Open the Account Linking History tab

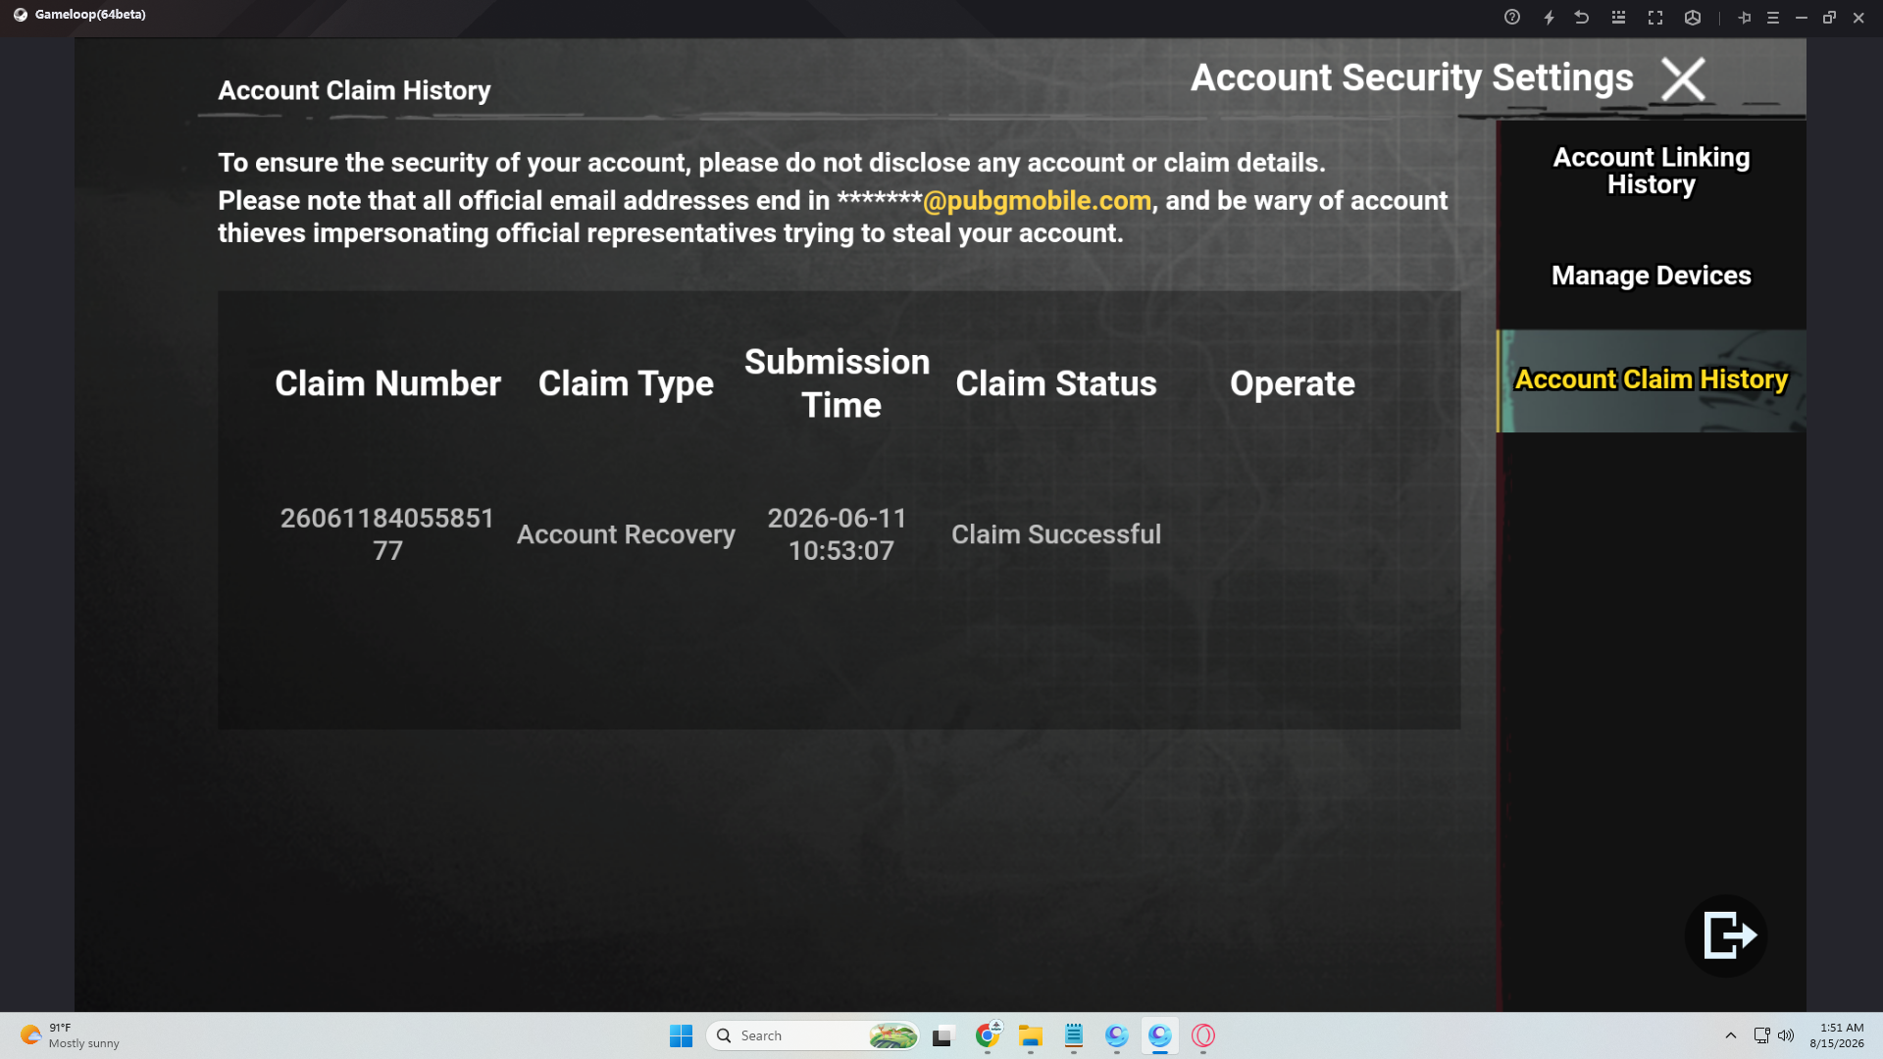point(1651,171)
